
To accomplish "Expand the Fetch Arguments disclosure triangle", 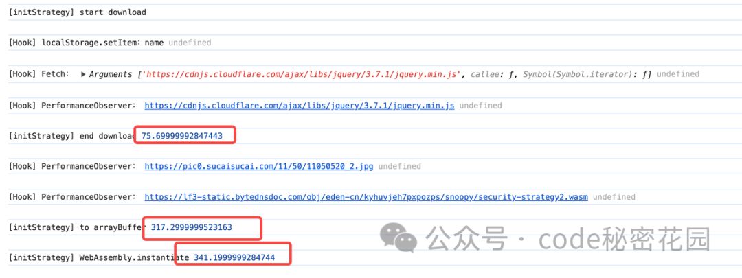I will click(84, 74).
